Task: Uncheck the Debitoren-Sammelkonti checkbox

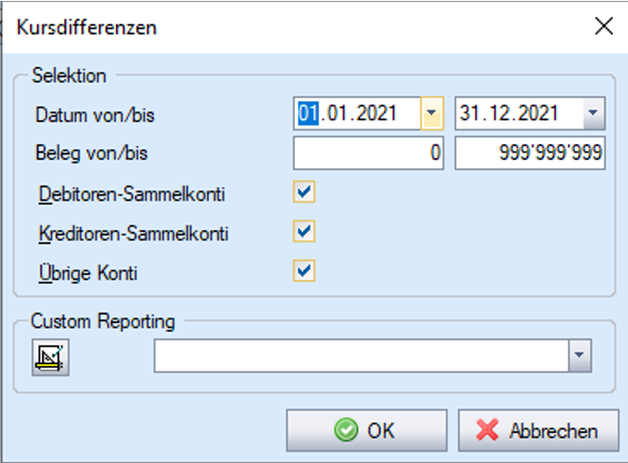Action: pos(304,193)
